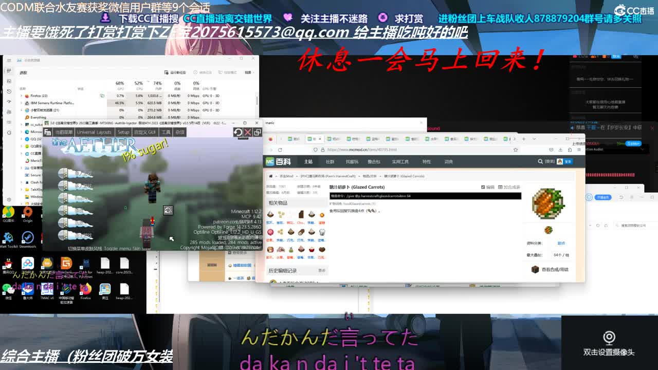
Task: Open the Origin desktop shortcut
Action: pyautogui.click(x=28, y=213)
